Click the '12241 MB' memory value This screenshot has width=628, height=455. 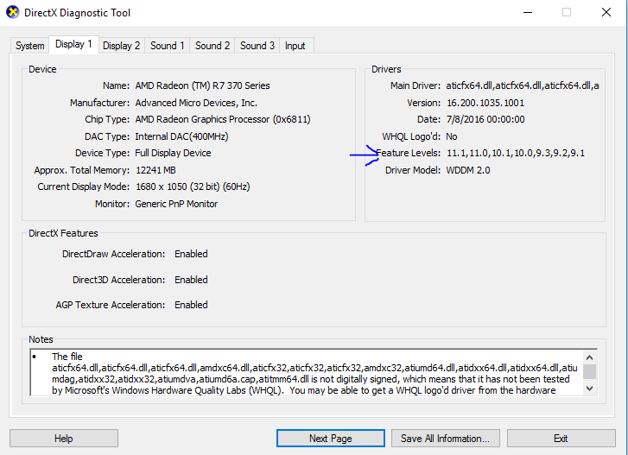(155, 170)
